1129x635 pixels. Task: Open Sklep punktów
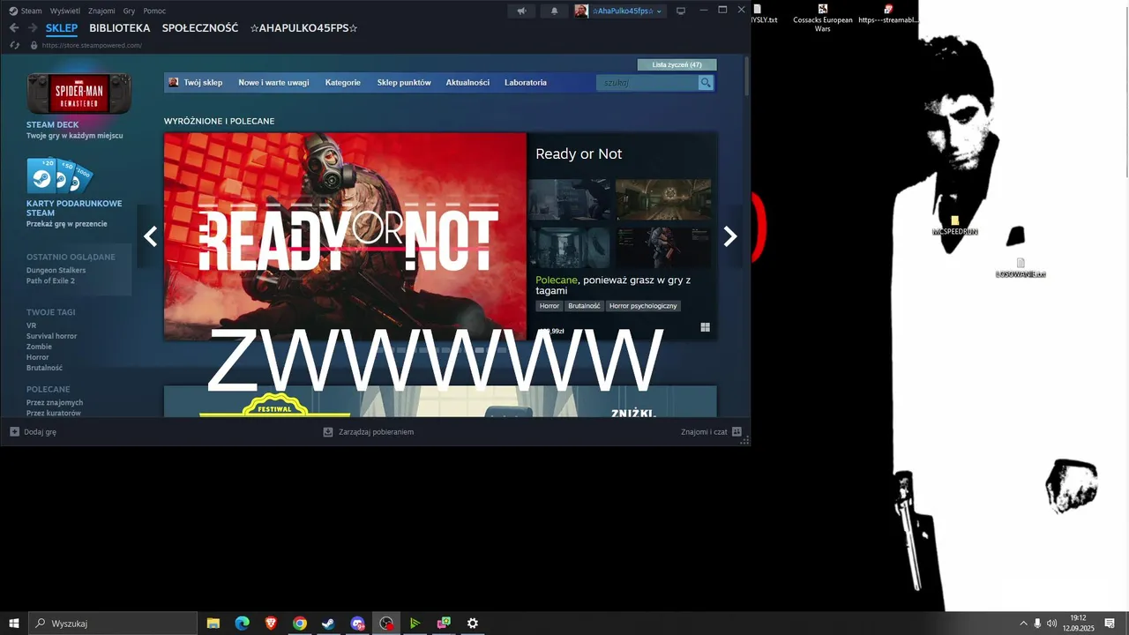pos(404,82)
